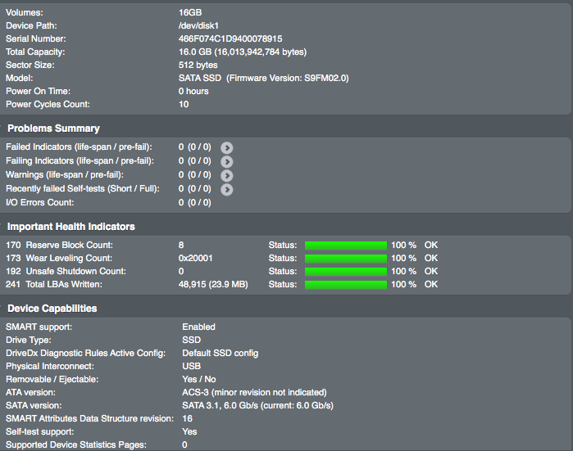Click the arrow beside Warnings row
The width and height of the screenshot is (573, 451).
[227, 175]
